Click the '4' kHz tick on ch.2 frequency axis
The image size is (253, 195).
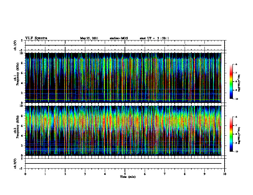(22, 136)
